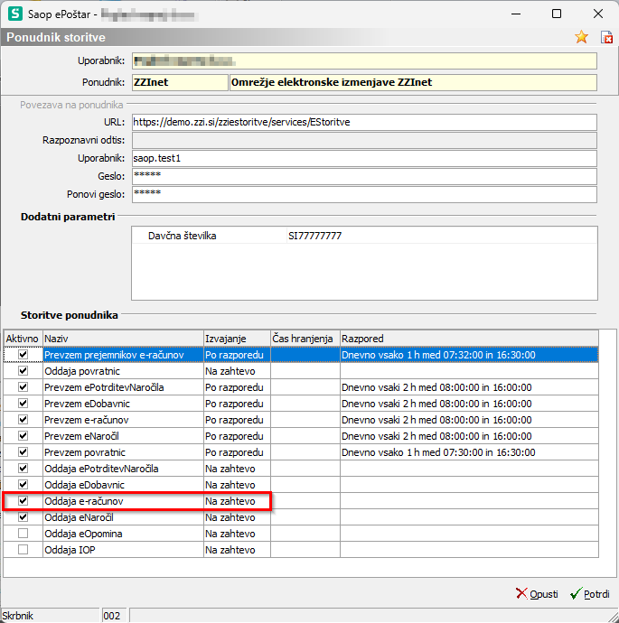This screenshot has height=623, width=619.
Task: Select the Oddaja e-računov service name
Action: pos(84,501)
